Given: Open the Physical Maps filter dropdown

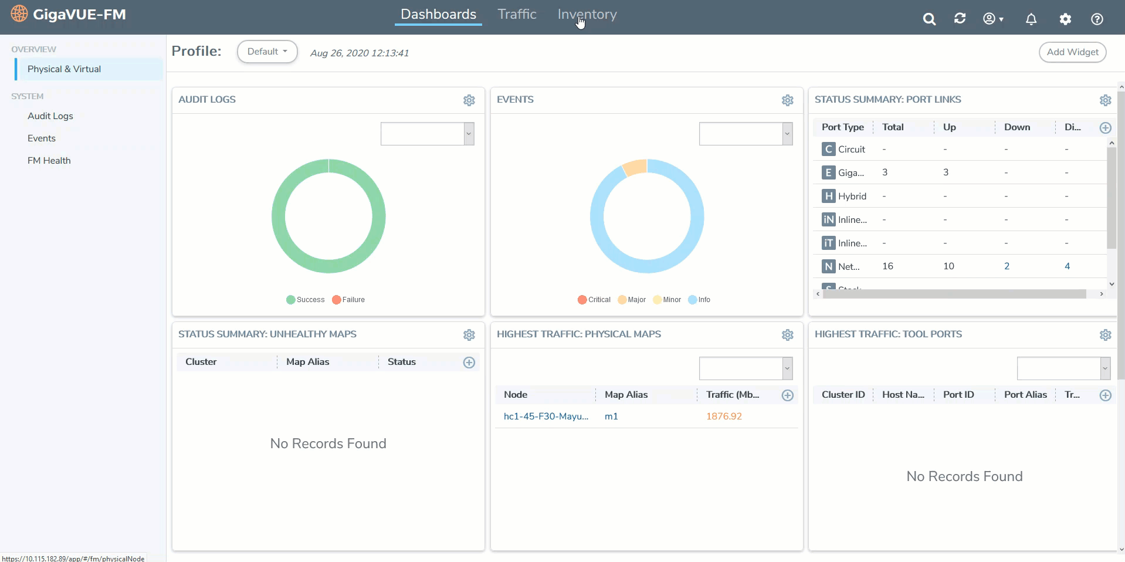Looking at the screenshot, I should [746, 368].
